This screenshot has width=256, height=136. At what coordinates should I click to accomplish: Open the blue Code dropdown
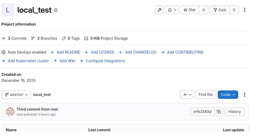click(228, 95)
